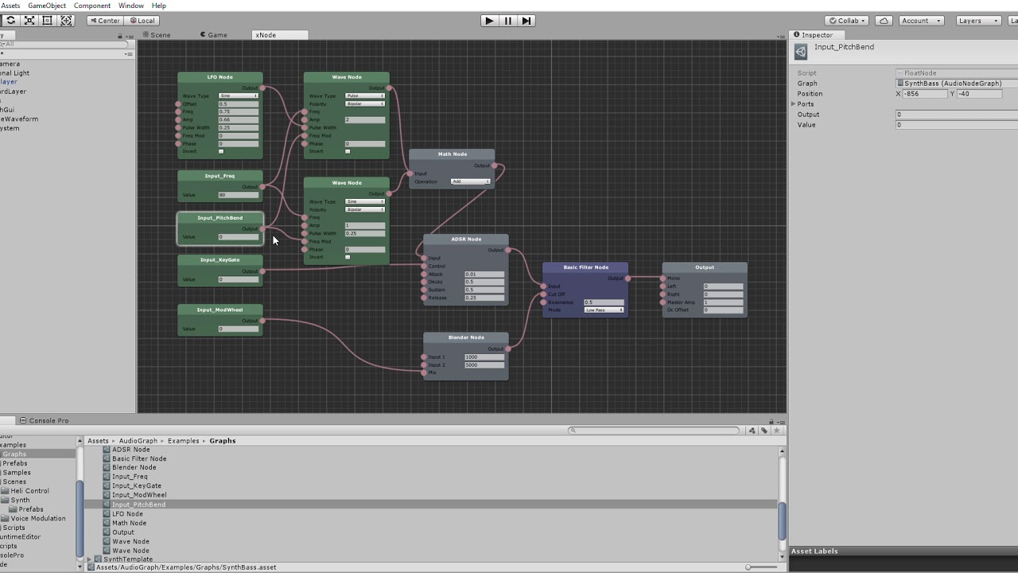Select the Scale tool in the toolbar
1018x573 pixels.
point(29,21)
